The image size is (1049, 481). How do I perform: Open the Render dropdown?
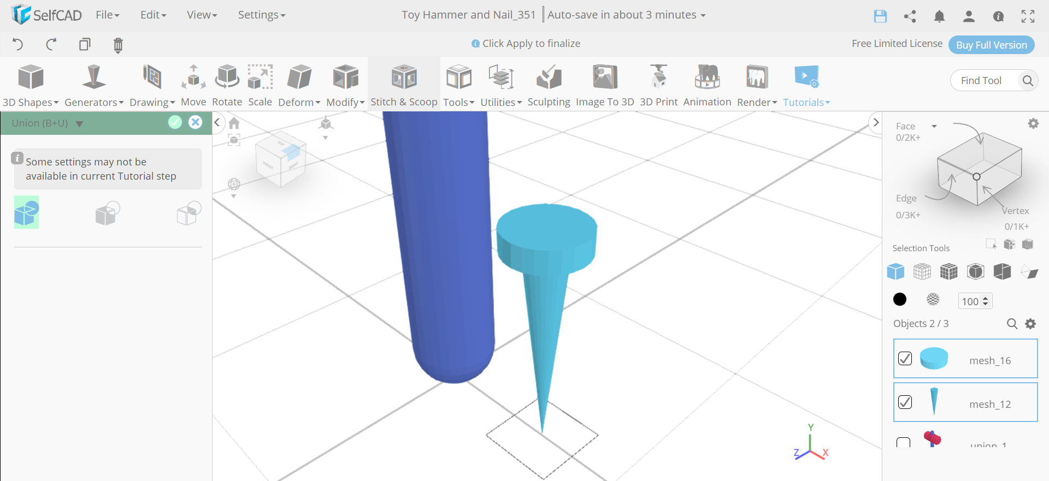(x=757, y=86)
